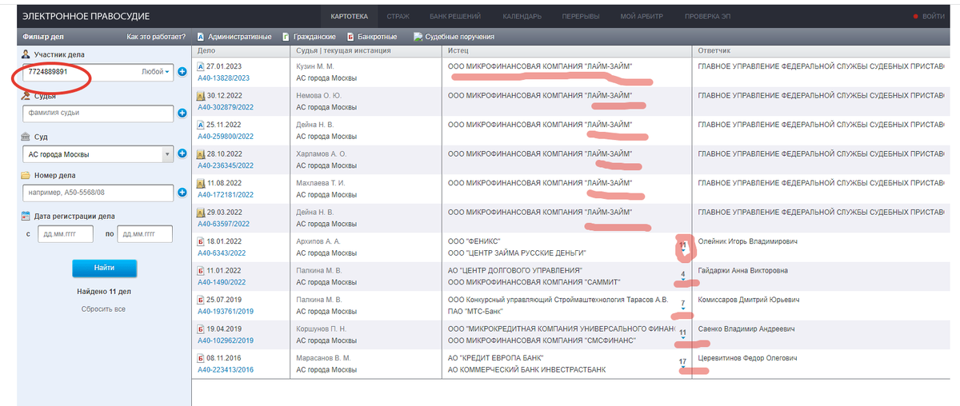Click defendant Гайдаржи Анна Викторовна
Image resolution: width=960 pixels, height=406 pixels.
[x=745, y=270]
